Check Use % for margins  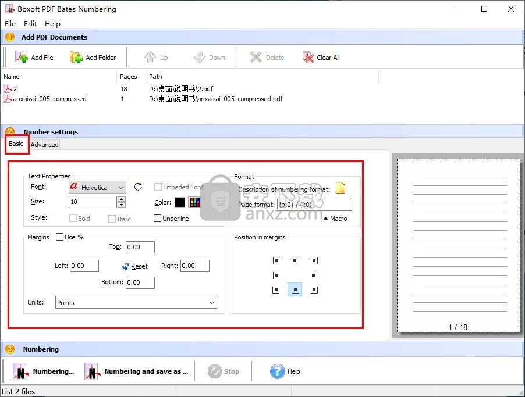pos(59,237)
